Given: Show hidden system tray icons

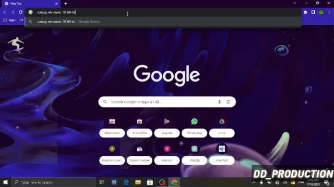Looking at the screenshot, I should (x=254, y=182).
